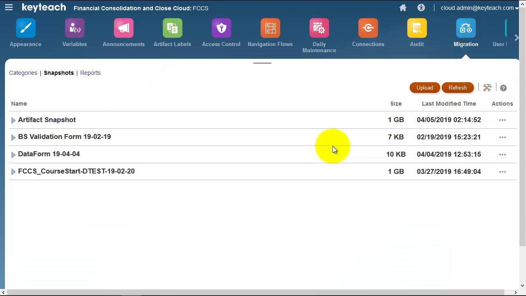Click the vertical scrollbar down arrow
This screenshot has height=296, width=526.
click(522, 285)
